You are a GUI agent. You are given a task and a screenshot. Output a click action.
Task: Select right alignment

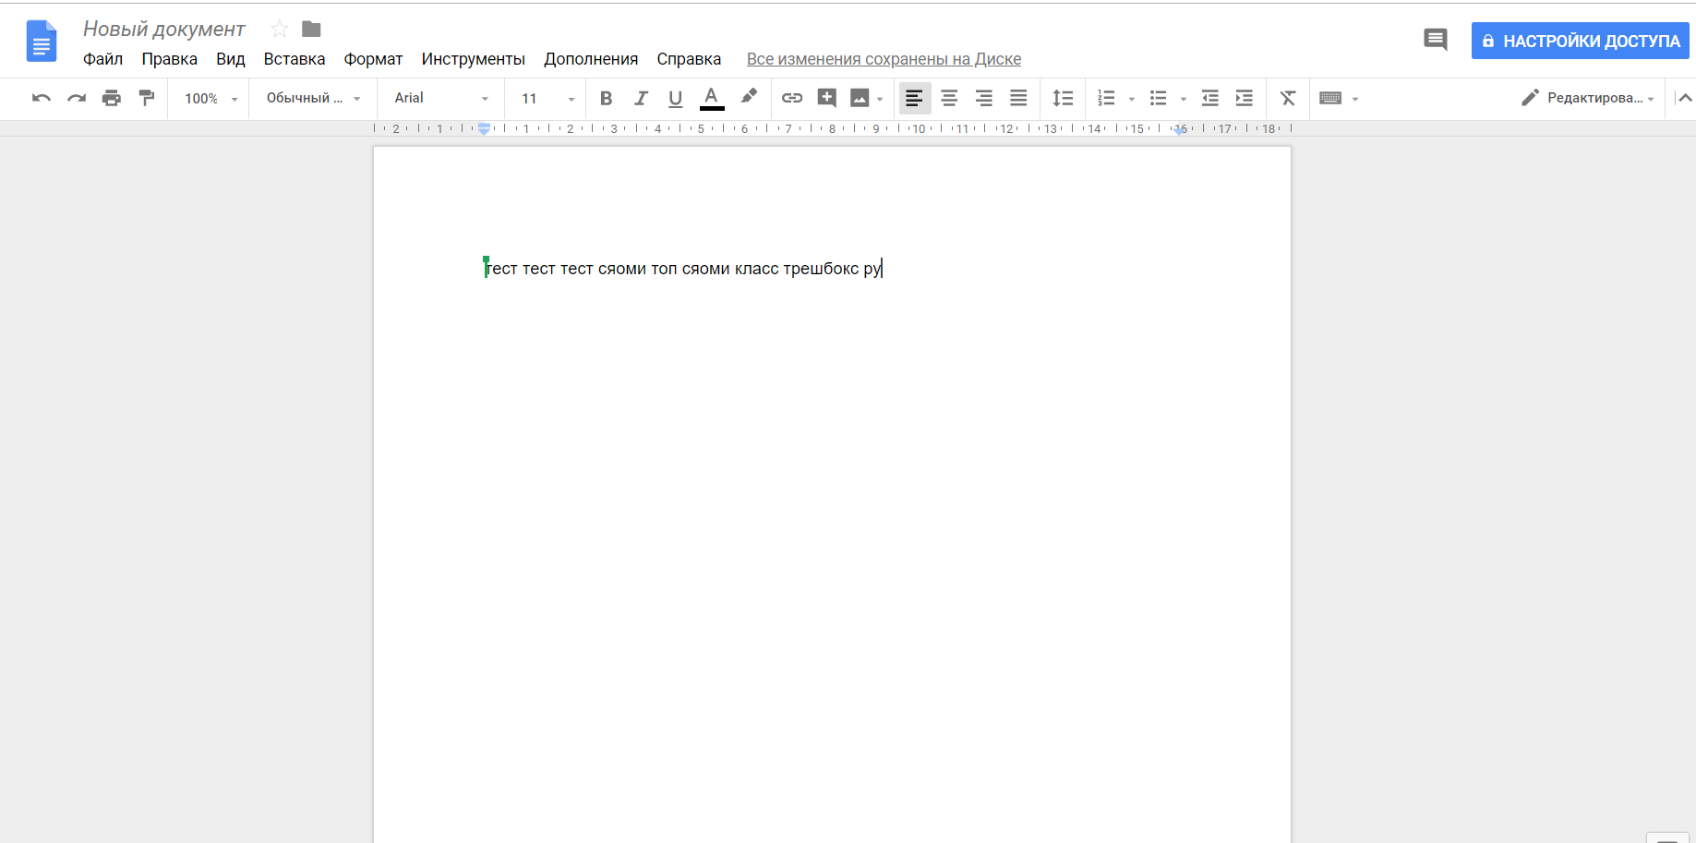point(984,98)
